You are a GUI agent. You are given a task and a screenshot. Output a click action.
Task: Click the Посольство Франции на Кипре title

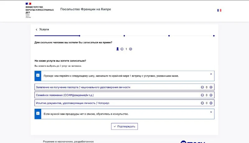point(85,9)
